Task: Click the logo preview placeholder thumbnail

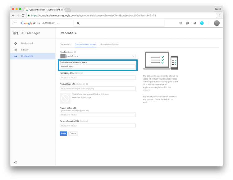Action: [x=65, y=98]
